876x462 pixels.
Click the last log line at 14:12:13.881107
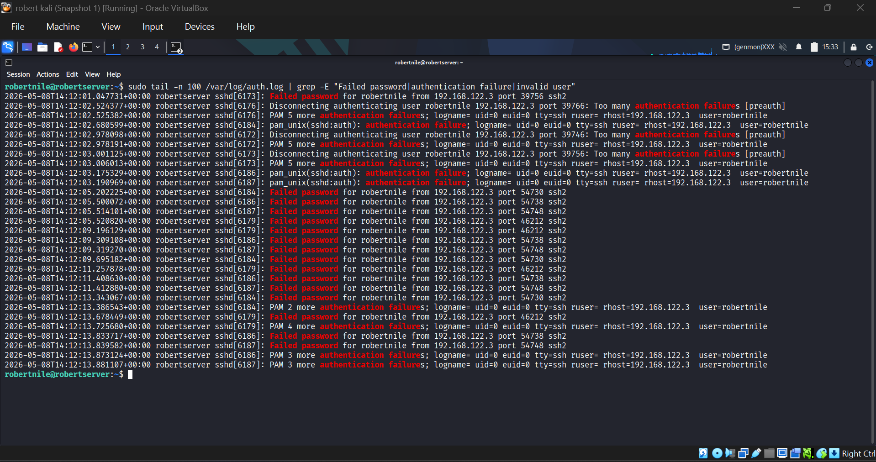[386, 365]
